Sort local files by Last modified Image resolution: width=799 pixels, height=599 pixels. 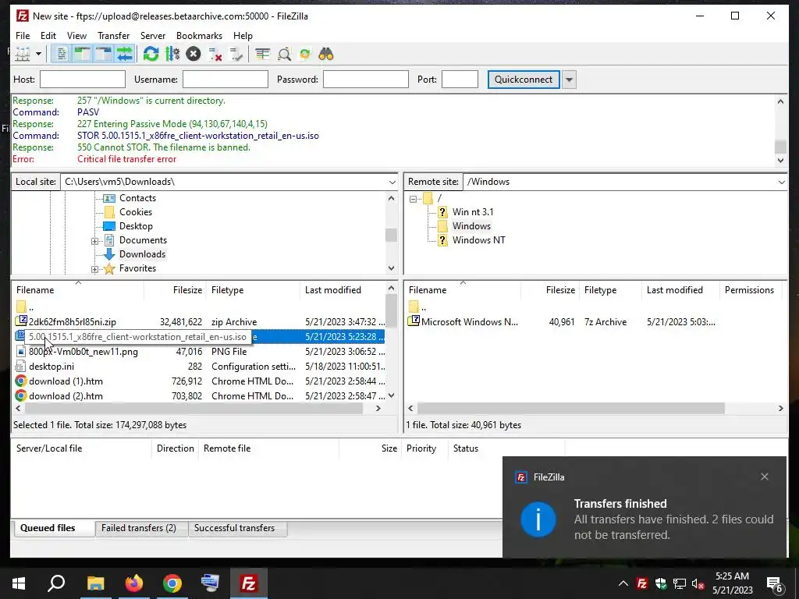(x=343, y=290)
